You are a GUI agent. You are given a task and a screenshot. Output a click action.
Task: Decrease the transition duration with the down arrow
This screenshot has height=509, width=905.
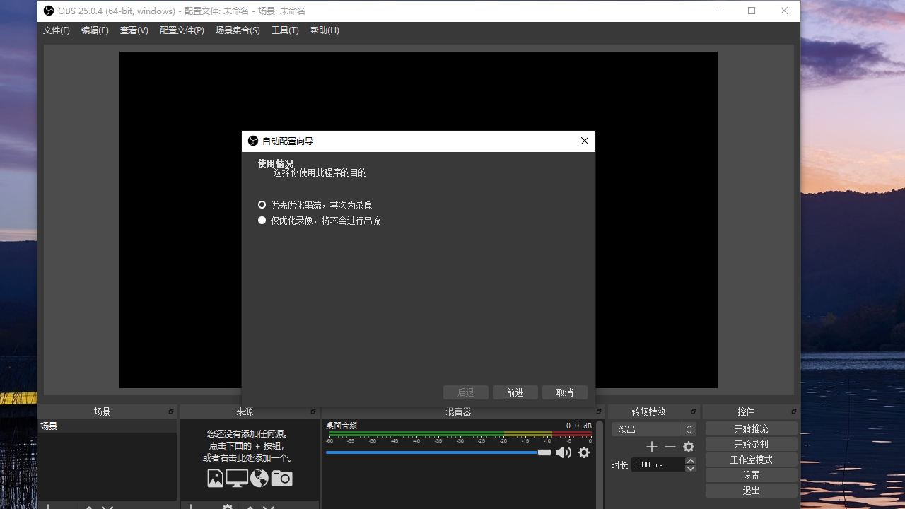coord(691,468)
